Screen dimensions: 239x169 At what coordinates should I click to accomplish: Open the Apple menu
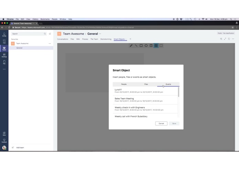point(3,19)
